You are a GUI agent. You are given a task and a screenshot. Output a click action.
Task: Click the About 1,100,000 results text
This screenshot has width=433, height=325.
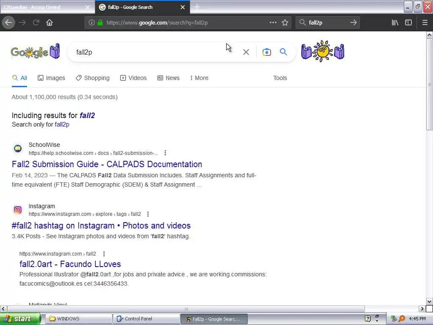(x=65, y=97)
